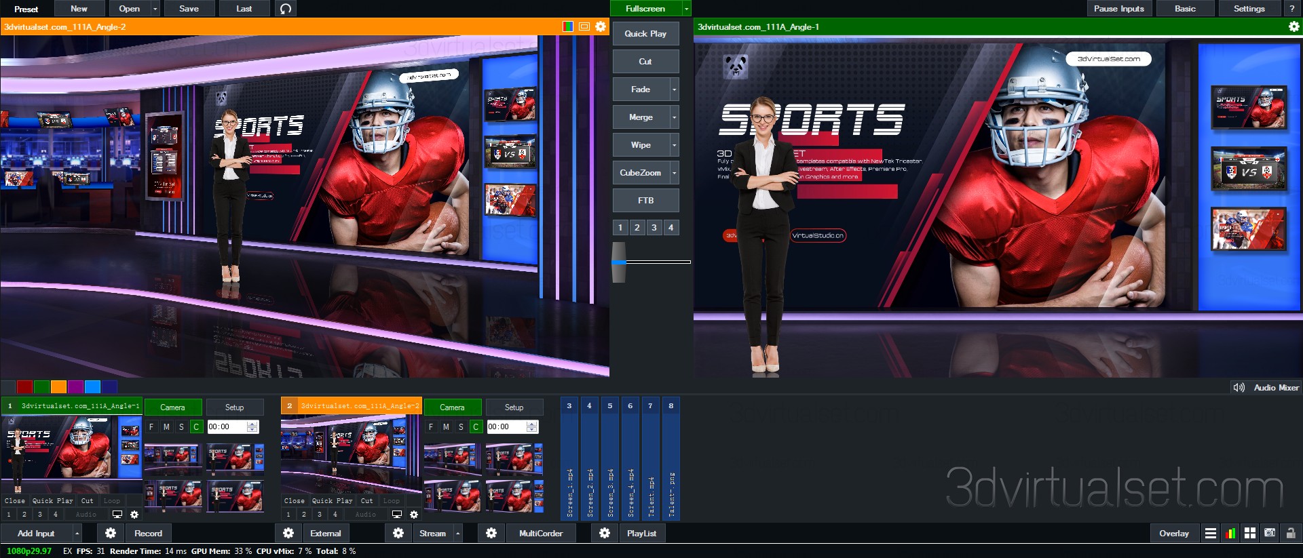Image resolution: width=1303 pixels, height=558 pixels.
Task: Toggle M button on input 1
Action: tap(166, 426)
